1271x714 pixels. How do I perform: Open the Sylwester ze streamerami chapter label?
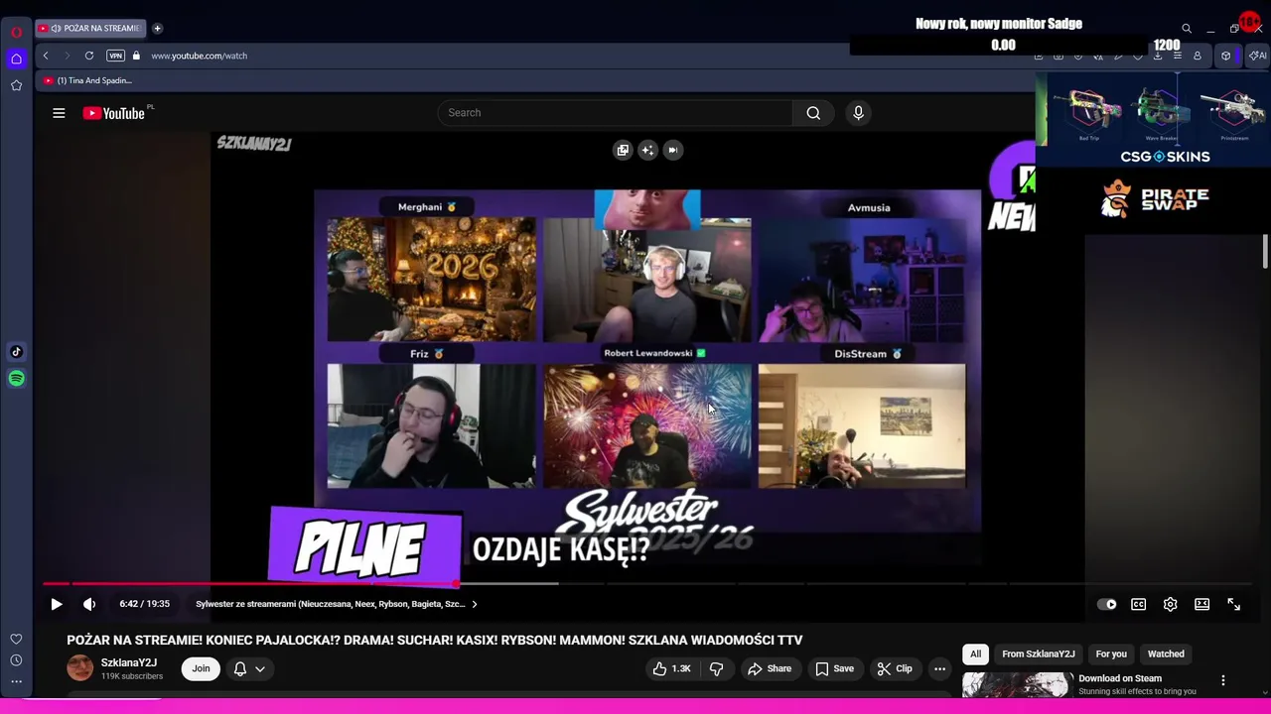tap(330, 604)
